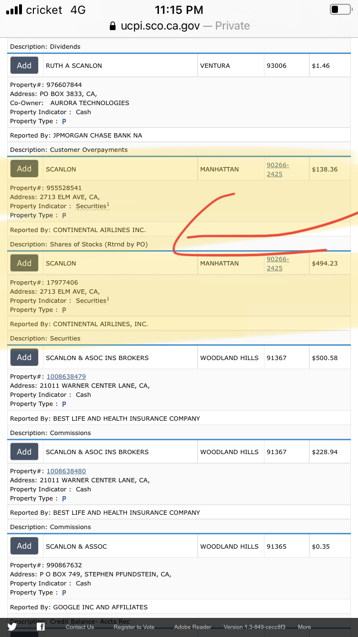The height and width of the screenshot is (637, 358).
Task: Open Contact Us footer link
Action: 80,627
